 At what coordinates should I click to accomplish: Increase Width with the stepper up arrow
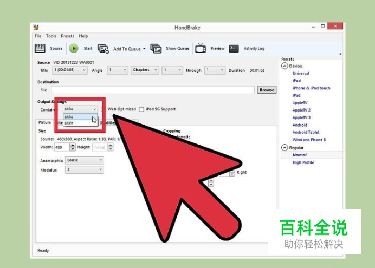tap(73, 145)
